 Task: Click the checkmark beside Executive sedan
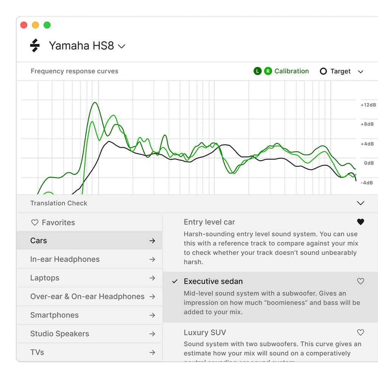[x=174, y=281]
